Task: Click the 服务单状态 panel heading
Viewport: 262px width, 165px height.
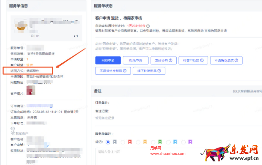Action: click(x=103, y=6)
